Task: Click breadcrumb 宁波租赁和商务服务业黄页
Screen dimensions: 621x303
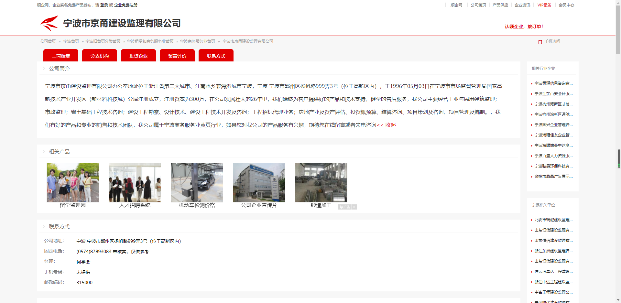Action: tap(150, 41)
